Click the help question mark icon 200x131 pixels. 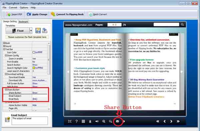tap(76, 121)
